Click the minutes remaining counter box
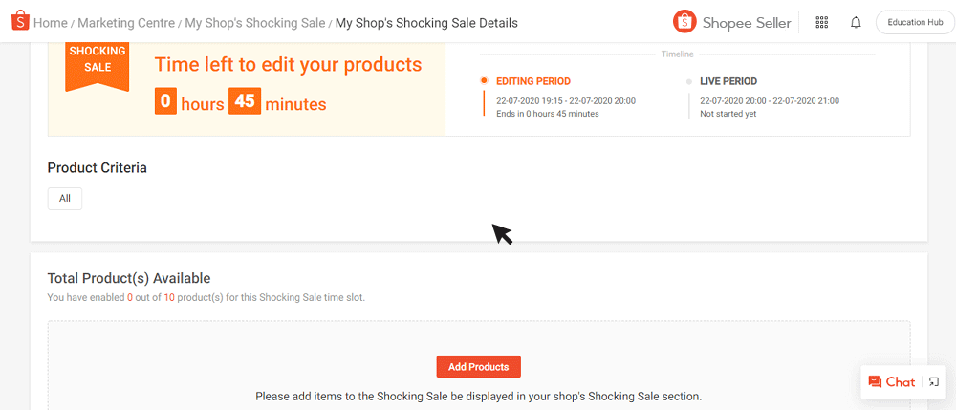 click(245, 101)
